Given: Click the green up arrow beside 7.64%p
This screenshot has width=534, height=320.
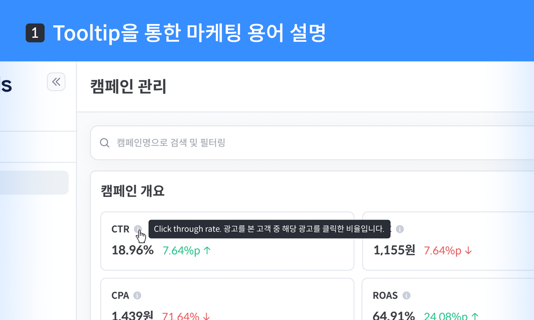Looking at the screenshot, I should point(206,251).
